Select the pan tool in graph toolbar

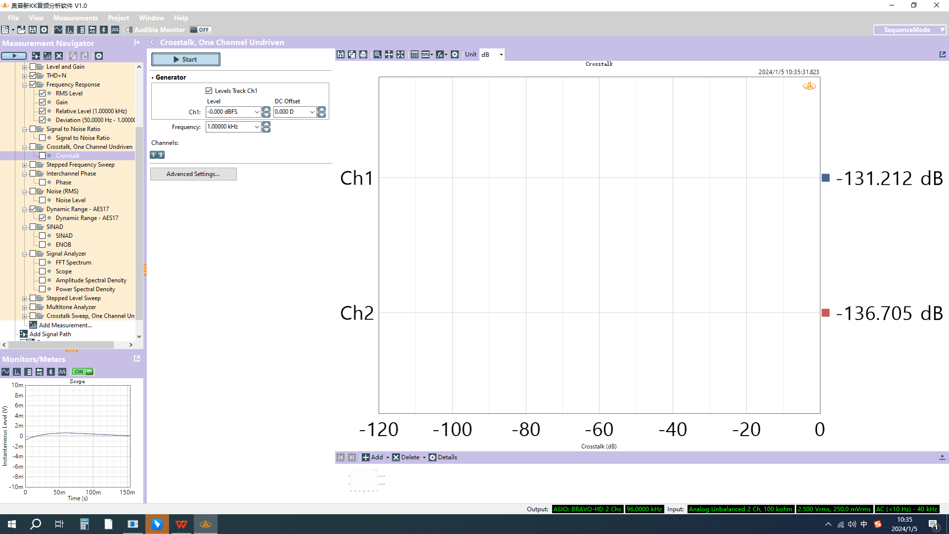tap(389, 54)
